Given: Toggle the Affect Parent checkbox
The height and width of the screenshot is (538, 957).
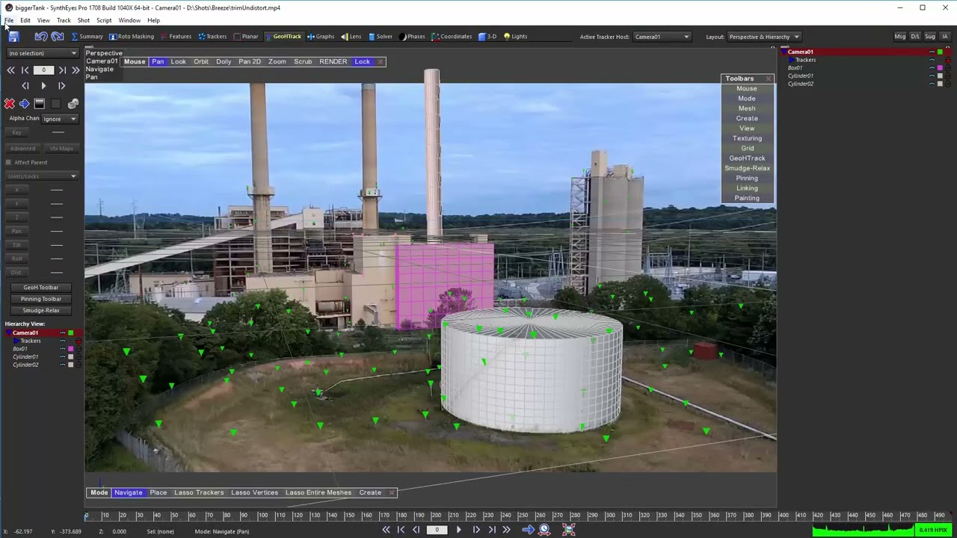Looking at the screenshot, I should [8, 162].
